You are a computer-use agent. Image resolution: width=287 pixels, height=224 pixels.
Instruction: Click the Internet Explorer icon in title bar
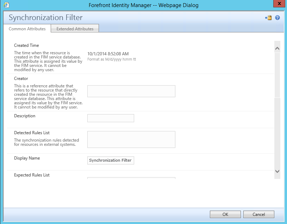point(7,5)
